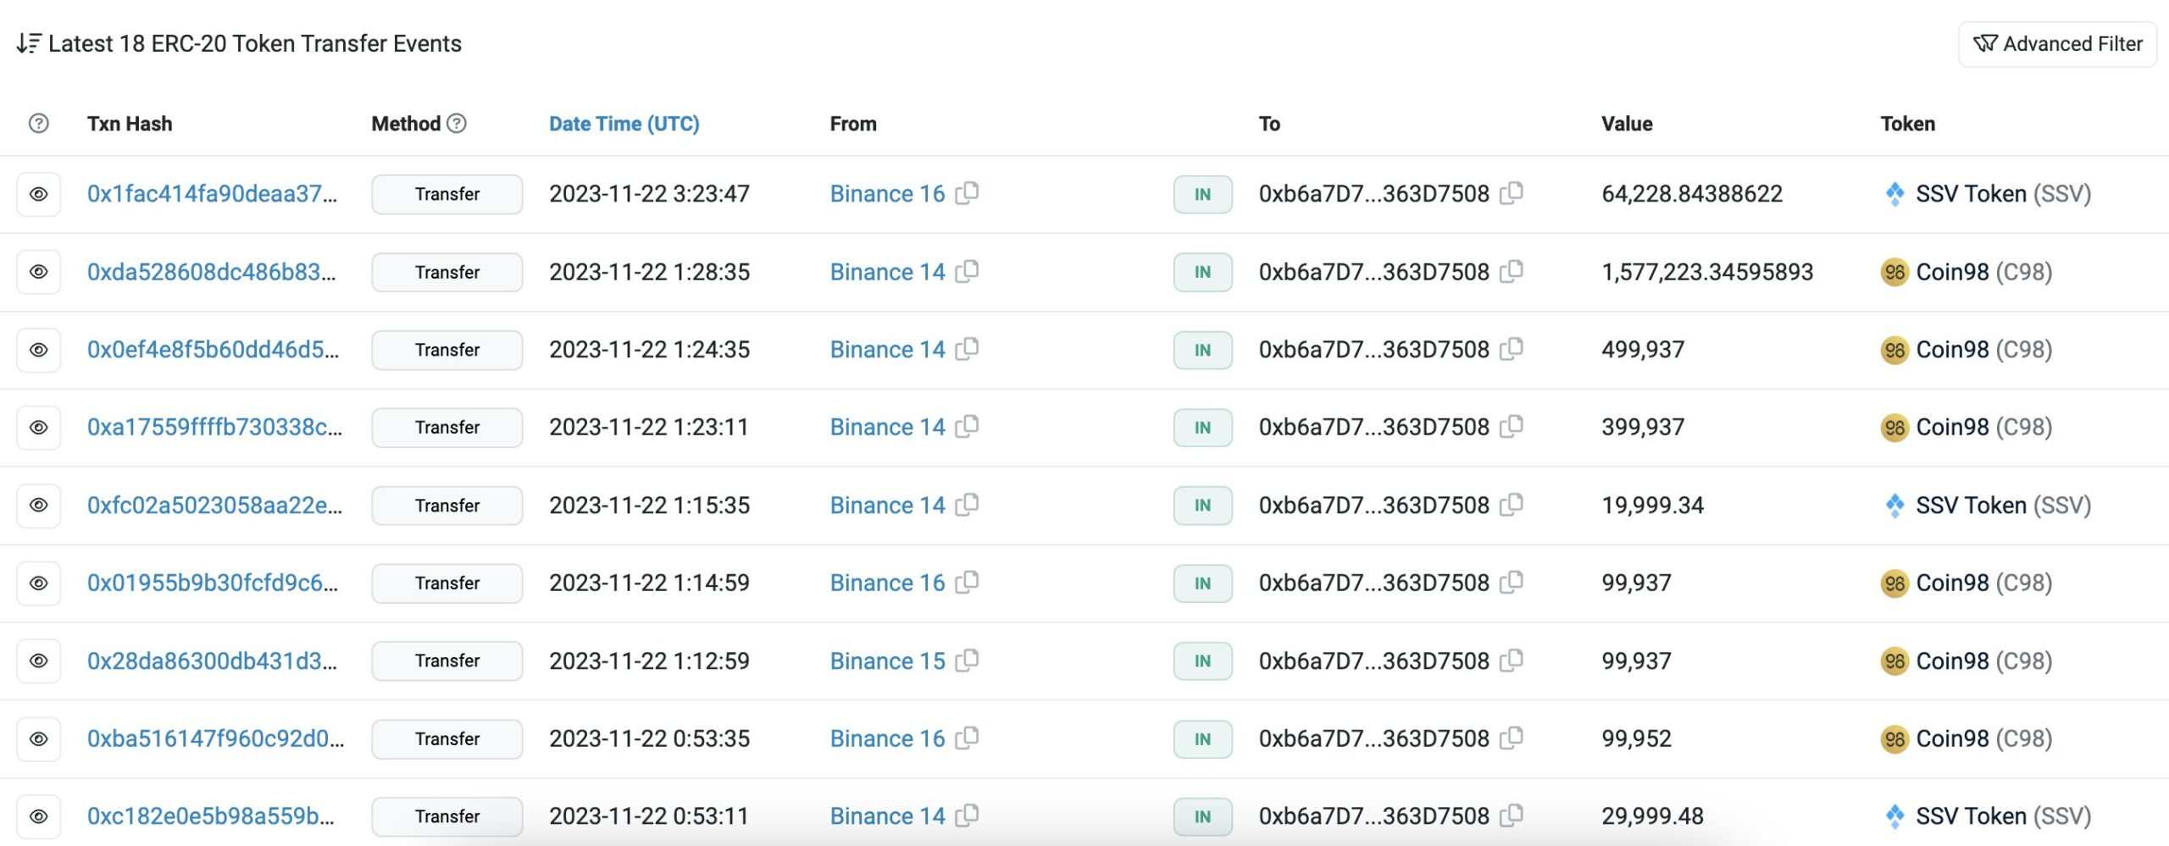Copy To address in 1:12:59 row
Viewport: 2169px width, 846px height.
[1512, 660]
